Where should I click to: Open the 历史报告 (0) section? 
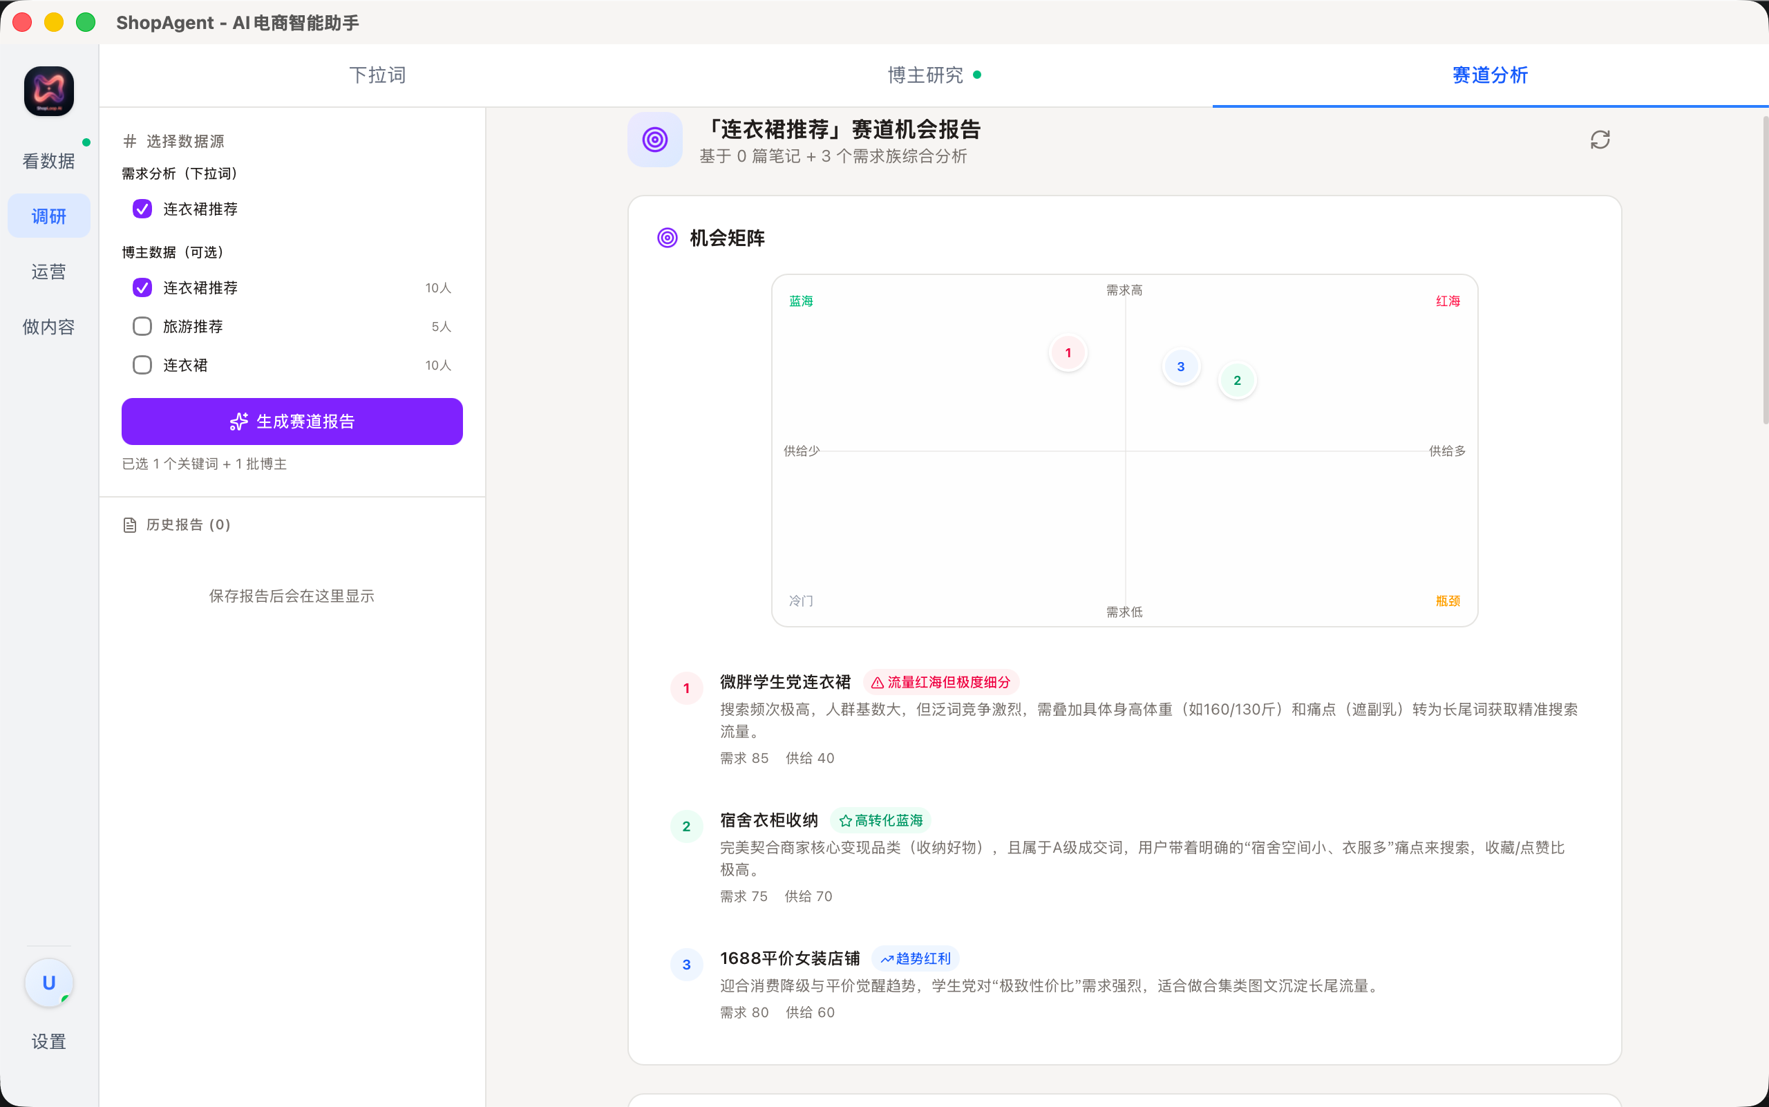(187, 524)
